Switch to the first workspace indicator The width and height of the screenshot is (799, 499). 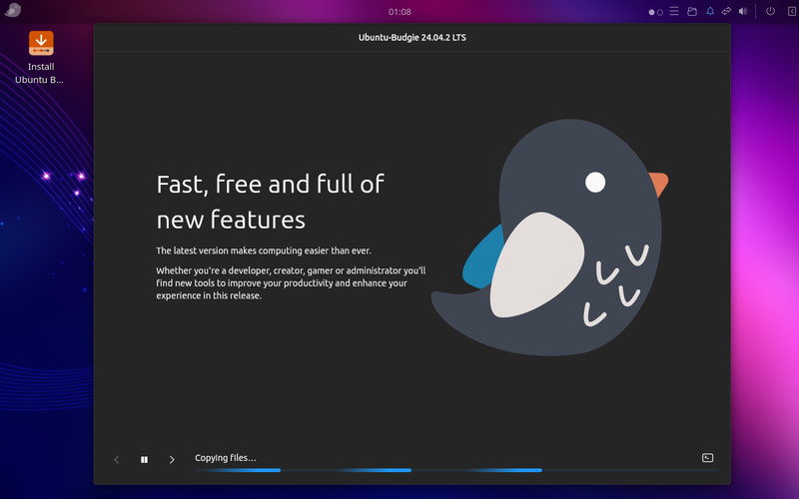tap(651, 12)
